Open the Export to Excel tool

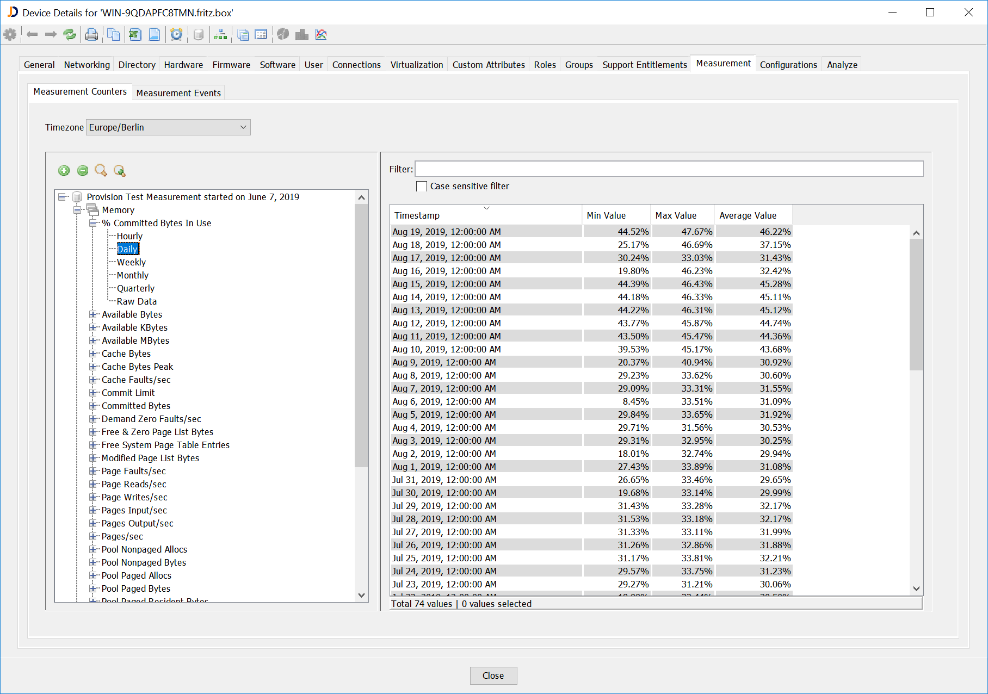point(135,34)
